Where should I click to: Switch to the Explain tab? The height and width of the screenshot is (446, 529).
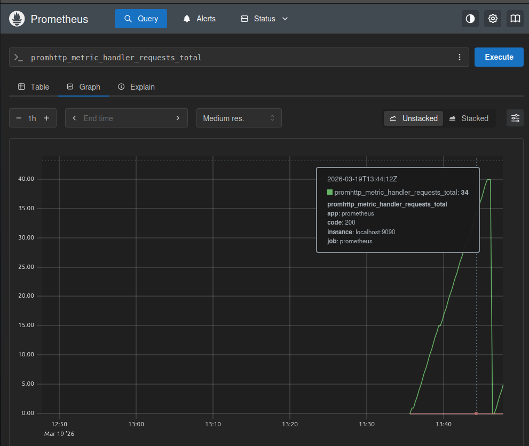(136, 86)
